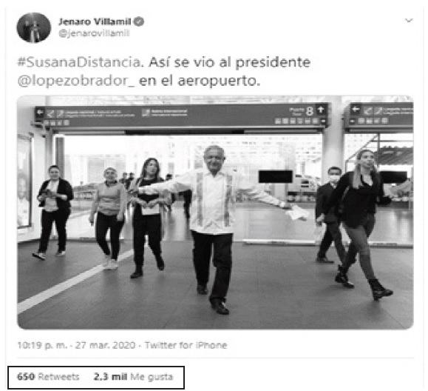This screenshot has height=391, width=428.
Task: Open the @lopezobrador_ mention
Action: click(76, 81)
